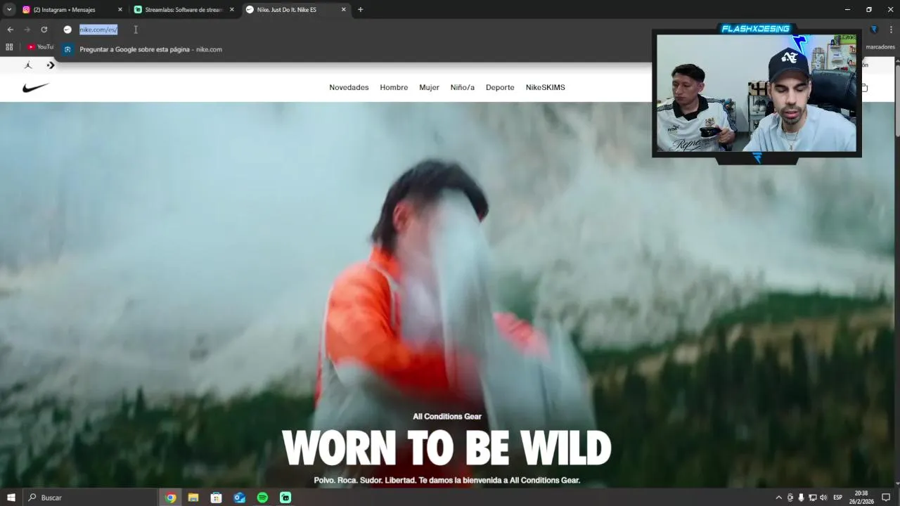Reload the Nike page

44,30
